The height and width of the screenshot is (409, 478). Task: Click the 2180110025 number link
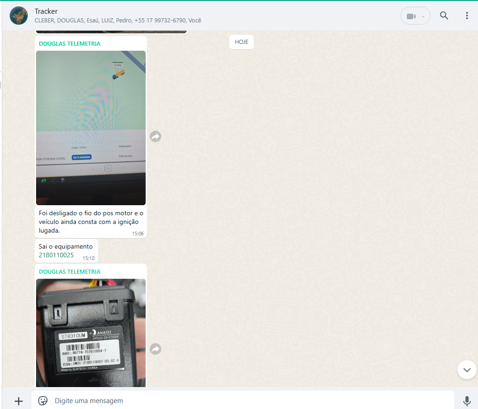click(56, 255)
